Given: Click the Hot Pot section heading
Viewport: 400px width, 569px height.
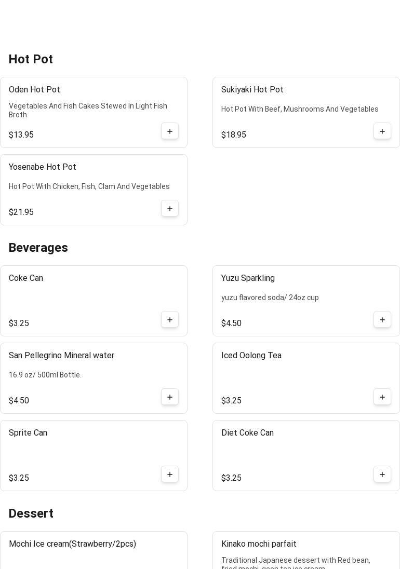Looking at the screenshot, I should coord(31,59).
